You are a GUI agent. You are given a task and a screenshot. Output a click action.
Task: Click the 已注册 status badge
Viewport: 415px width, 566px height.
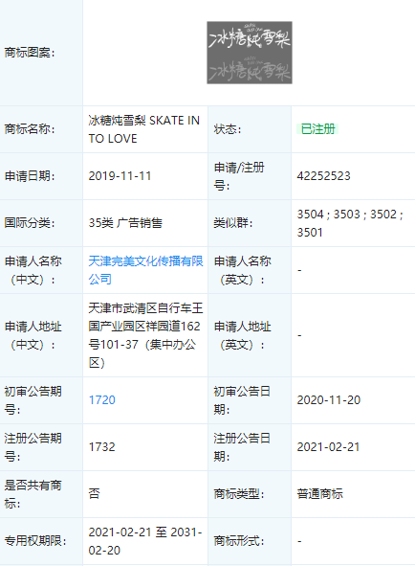click(317, 129)
